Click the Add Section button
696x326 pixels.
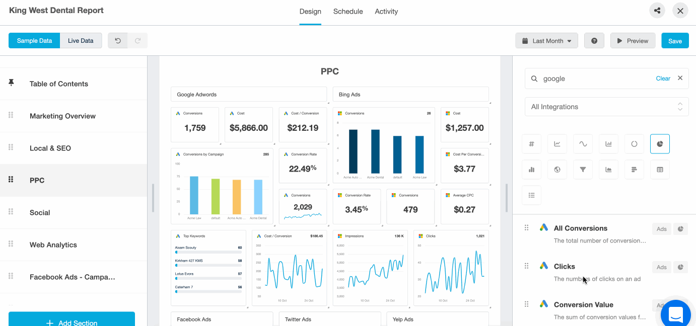72,319
